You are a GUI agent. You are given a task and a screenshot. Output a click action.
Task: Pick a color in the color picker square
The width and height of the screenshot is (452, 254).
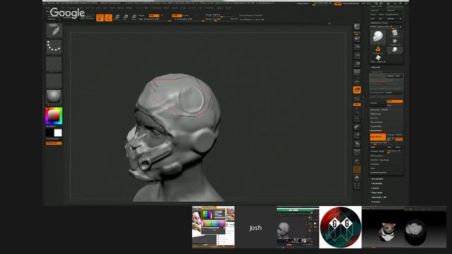(x=54, y=116)
